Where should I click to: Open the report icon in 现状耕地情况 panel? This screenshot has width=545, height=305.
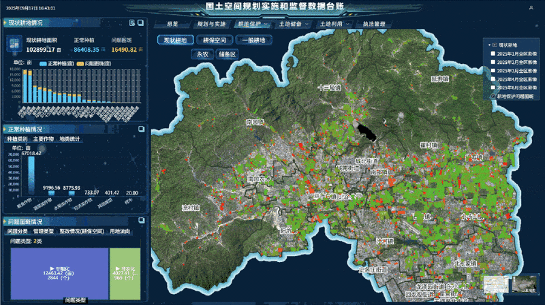(132, 22)
